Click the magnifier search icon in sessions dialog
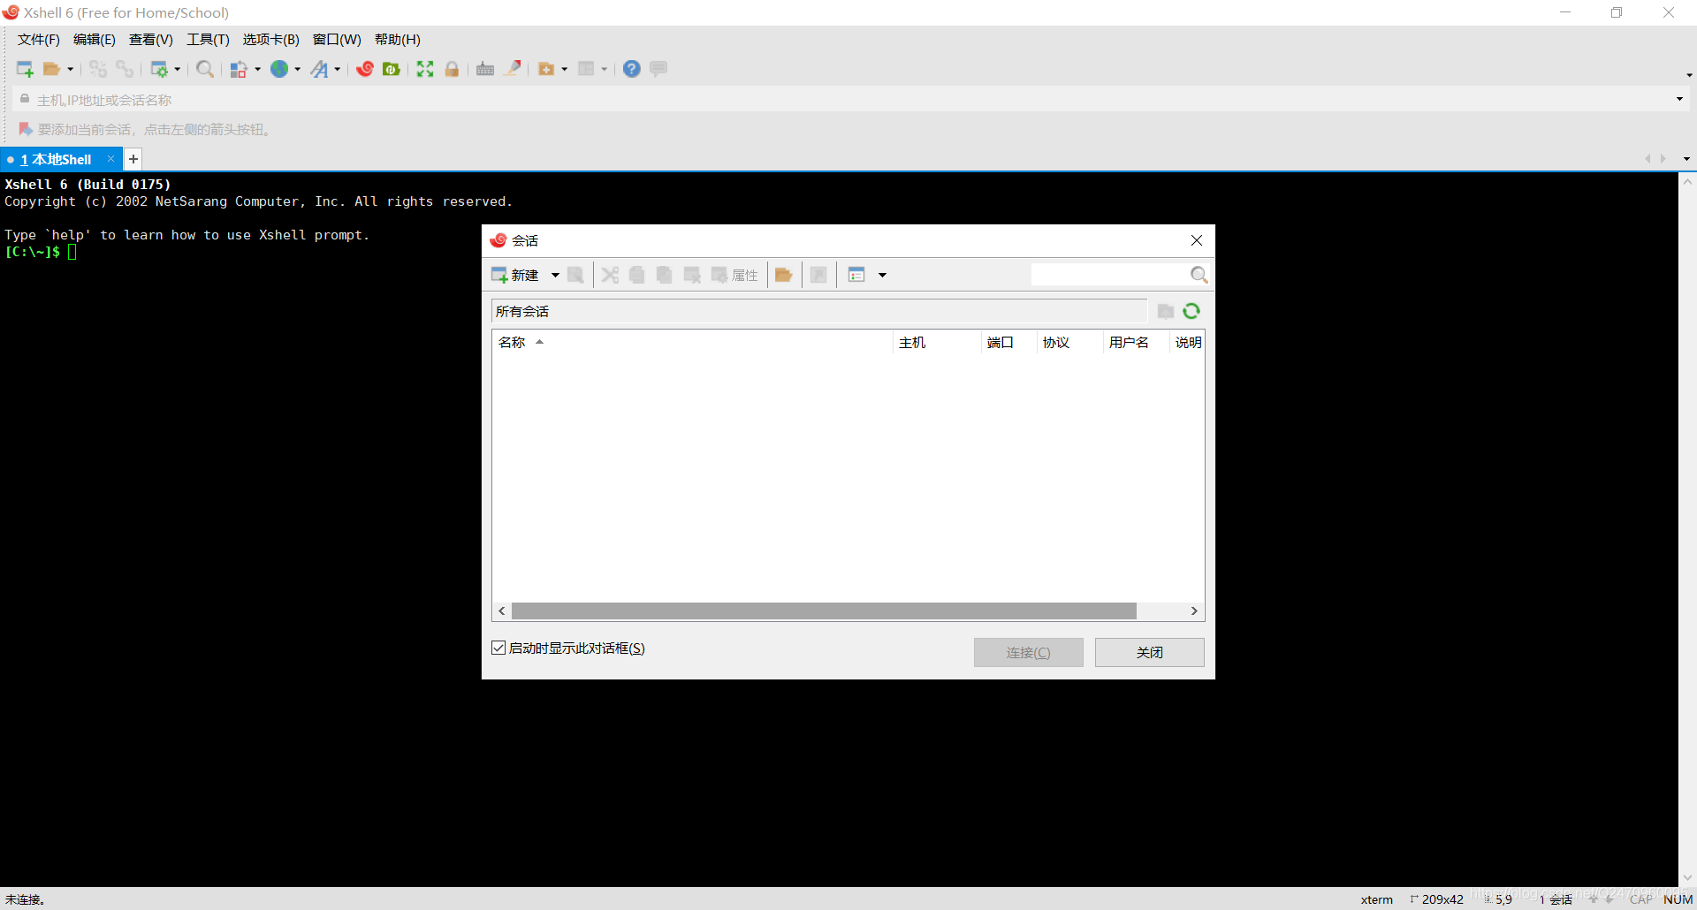The image size is (1697, 910). [x=1199, y=275]
